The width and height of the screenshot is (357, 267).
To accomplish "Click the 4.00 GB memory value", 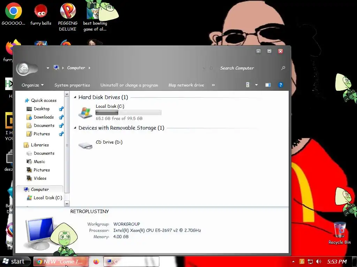I will (121, 236).
